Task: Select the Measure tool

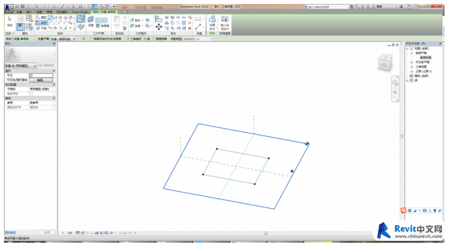Action: point(198,27)
